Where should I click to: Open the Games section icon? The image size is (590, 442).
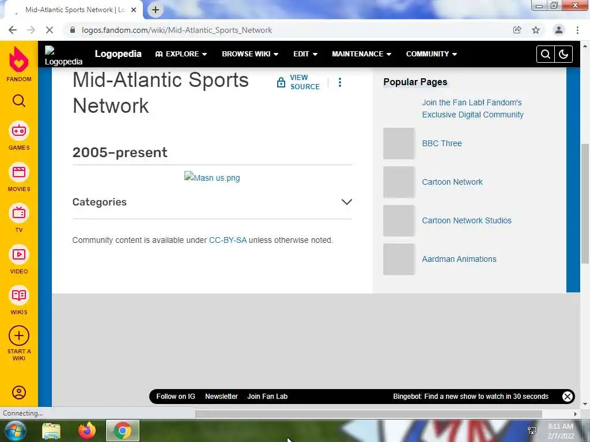tap(19, 131)
